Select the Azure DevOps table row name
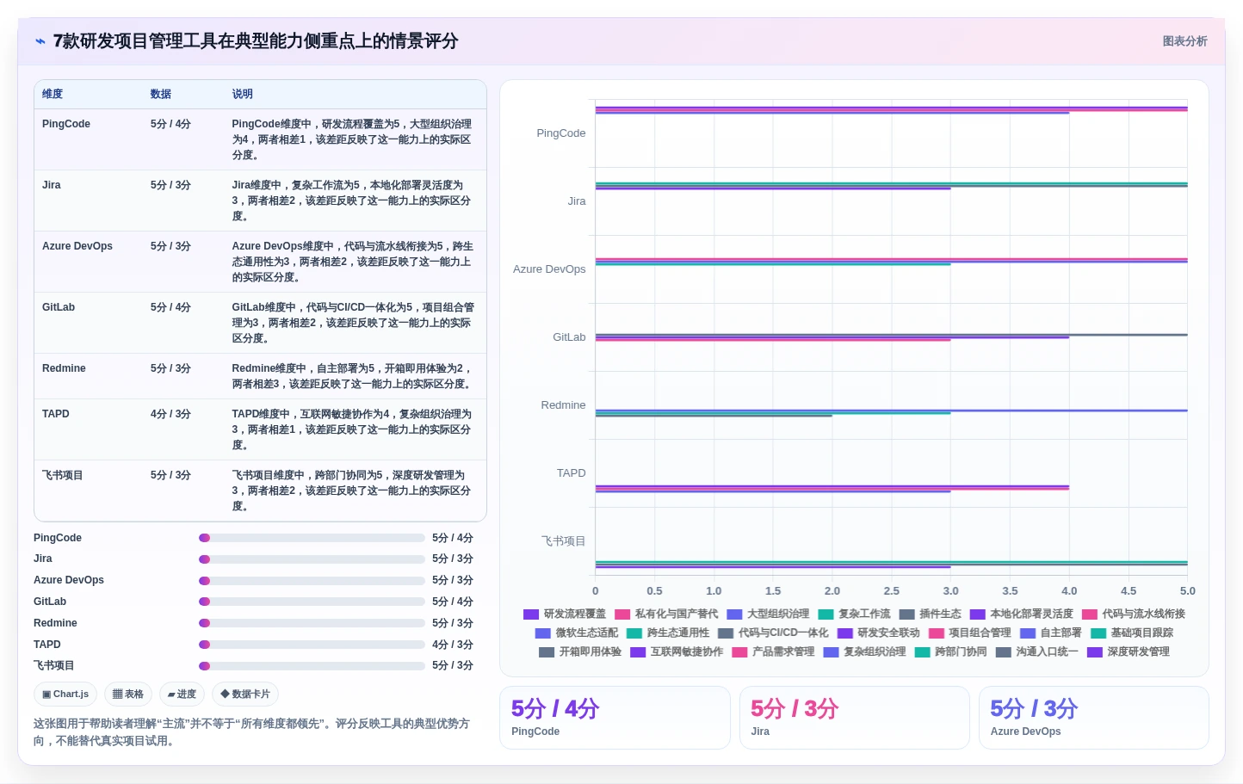 pyautogui.click(x=77, y=246)
